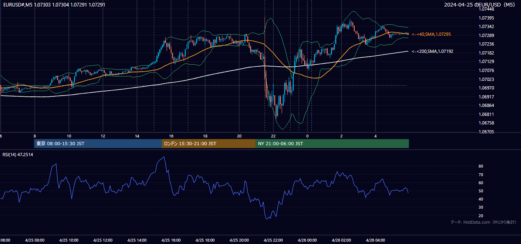Click the 1.07076 price axis label

(x=486, y=70)
